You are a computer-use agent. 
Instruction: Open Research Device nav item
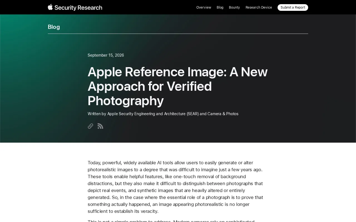pyautogui.click(x=259, y=7)
